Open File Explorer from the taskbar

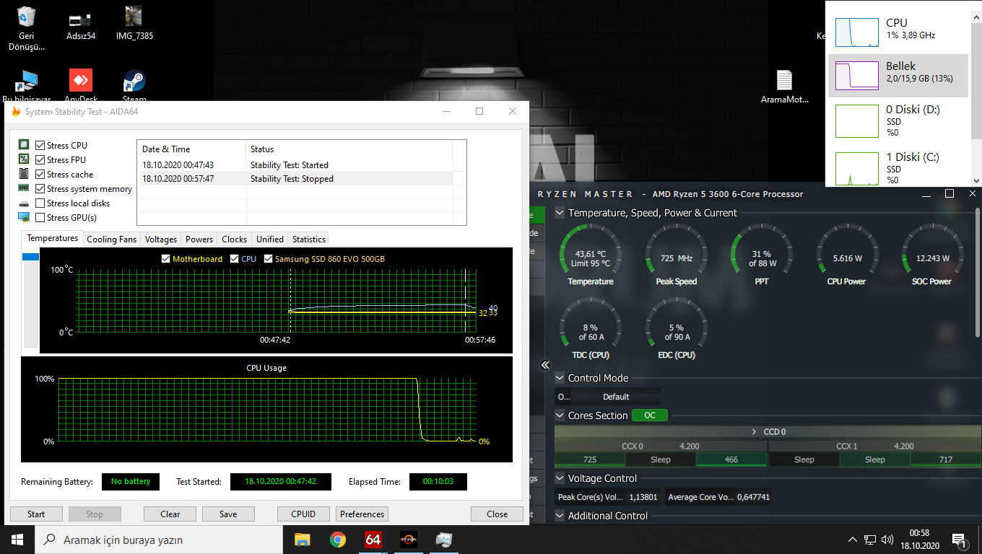click(x=302, y=540)
